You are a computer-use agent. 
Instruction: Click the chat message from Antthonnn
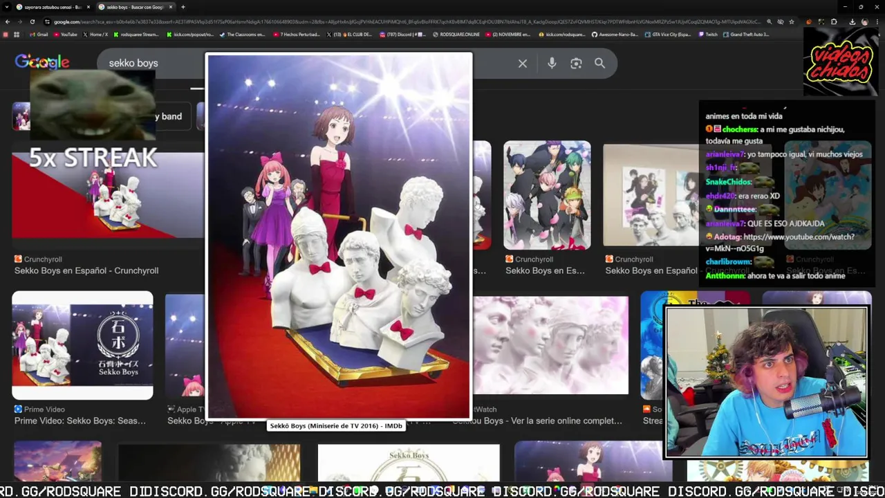coord(775,275)
